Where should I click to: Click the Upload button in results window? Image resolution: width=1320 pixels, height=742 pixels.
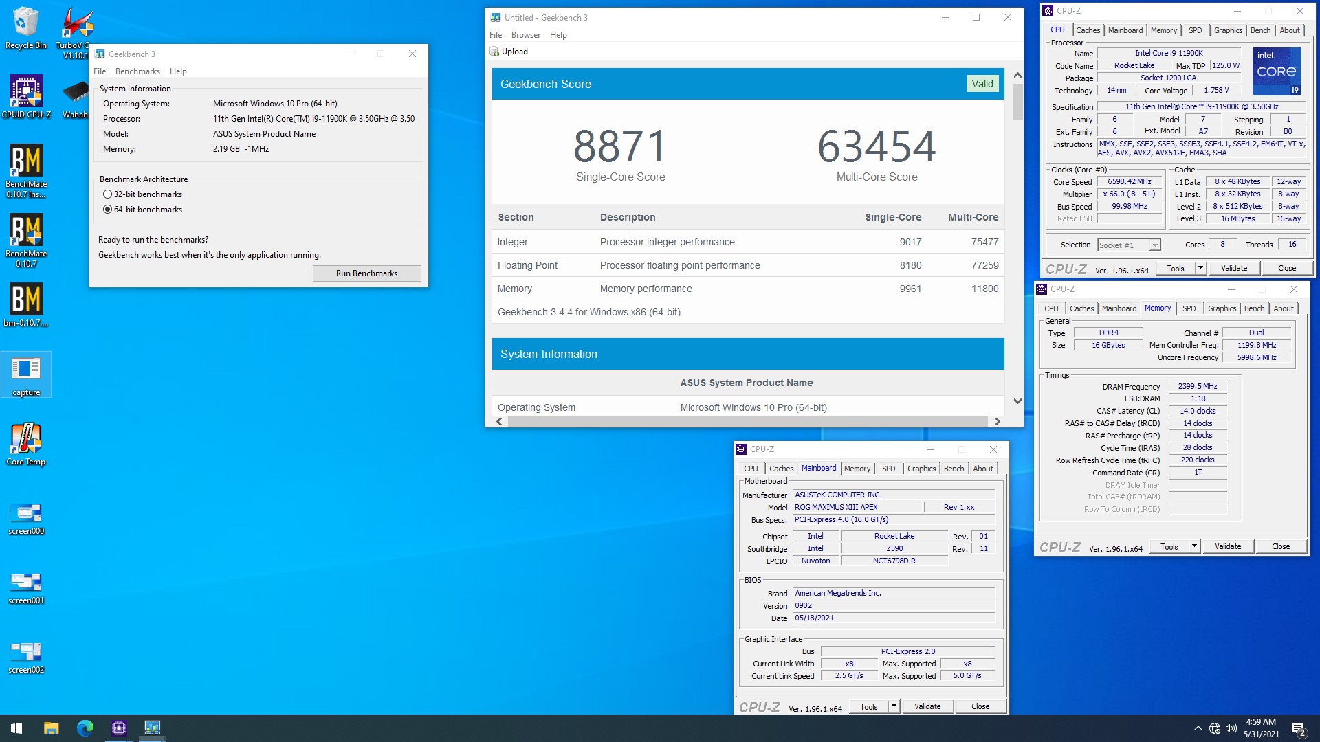coord(509,52)
